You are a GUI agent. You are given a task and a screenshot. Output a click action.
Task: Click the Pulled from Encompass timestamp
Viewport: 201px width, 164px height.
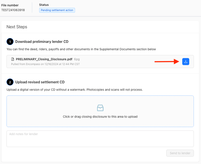coord(45,64)
